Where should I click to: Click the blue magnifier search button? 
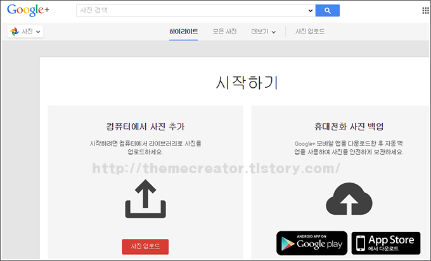pyautogui.click(x=328, y=10)
